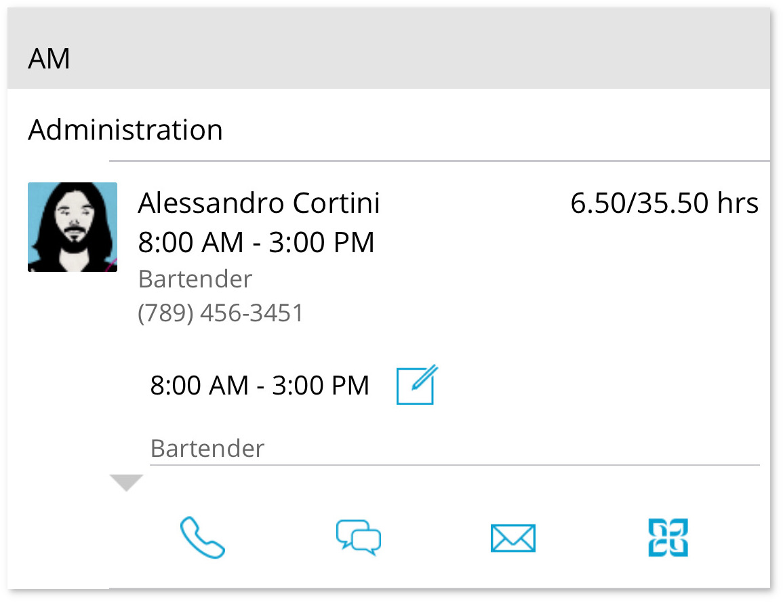This screenshot has height=602, width=783.
Task: Open Alessandro Cortini's profile photo
Action: click(x=73, y=227)
